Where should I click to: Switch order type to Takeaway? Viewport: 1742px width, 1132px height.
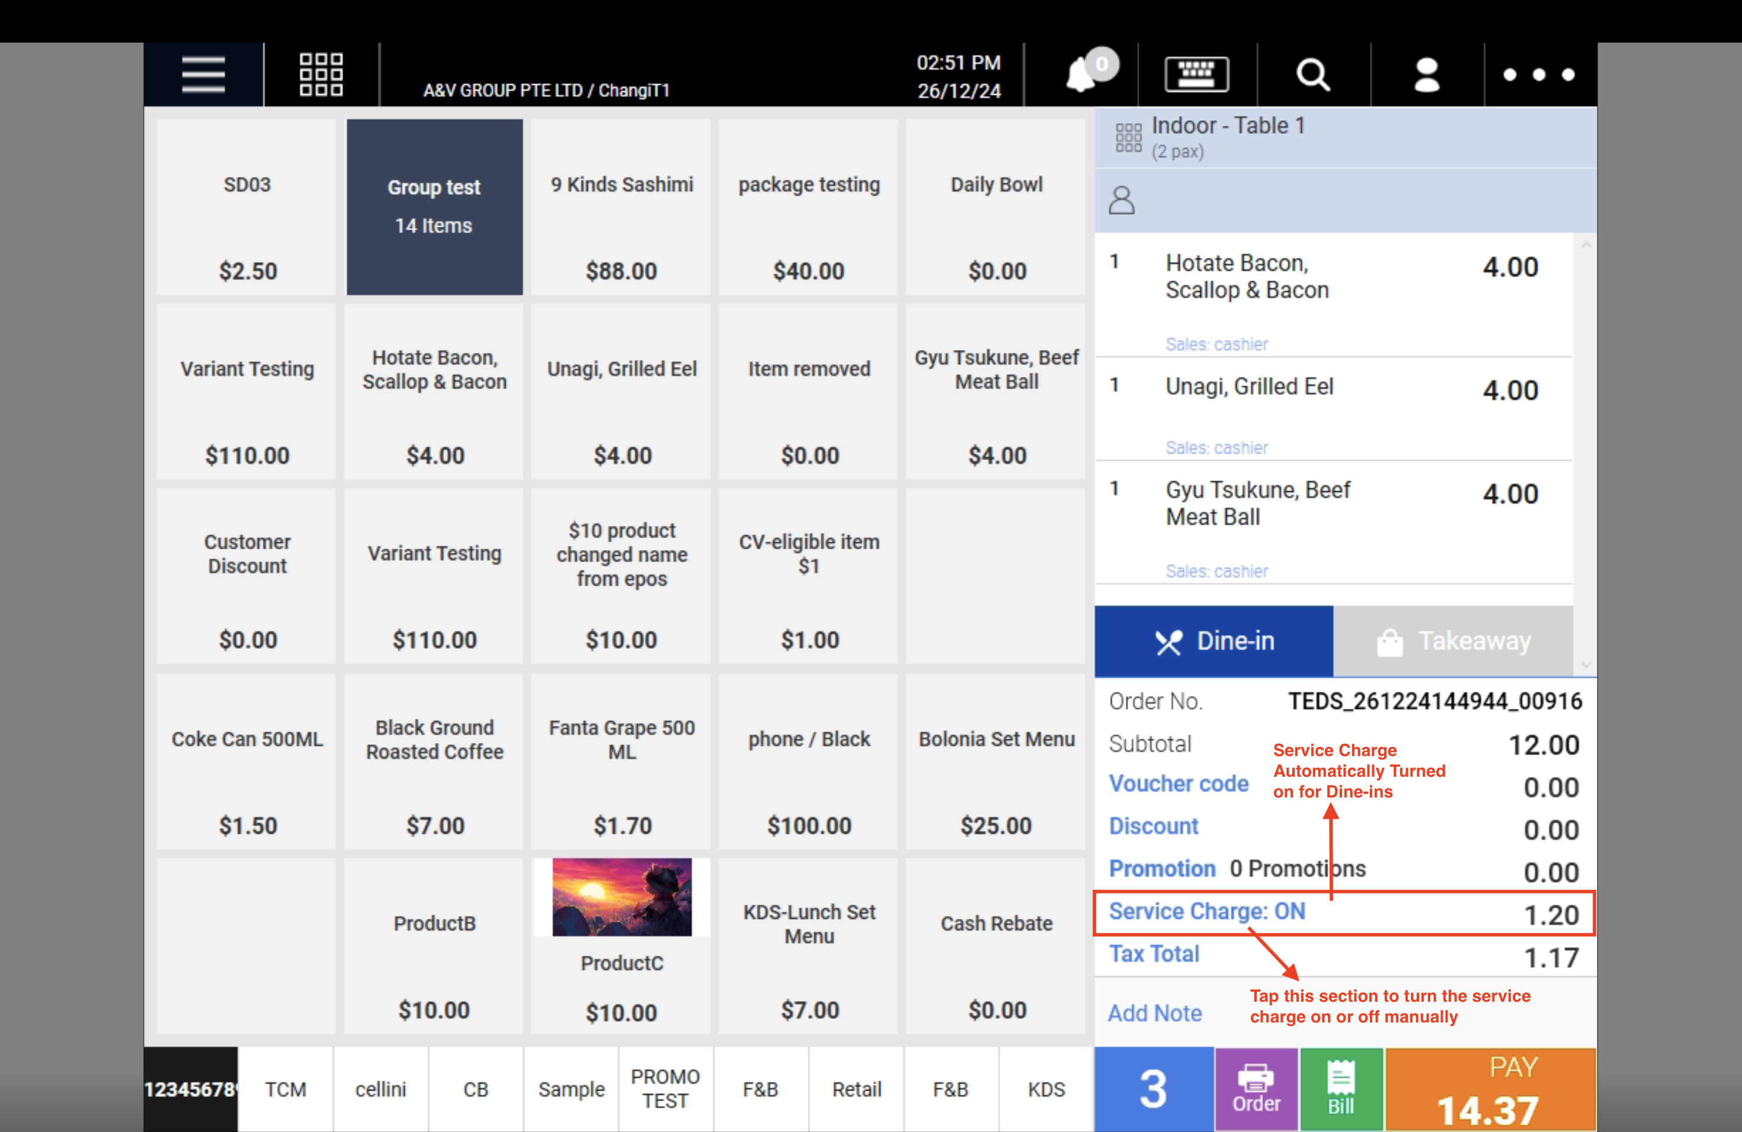(1452, 641)
